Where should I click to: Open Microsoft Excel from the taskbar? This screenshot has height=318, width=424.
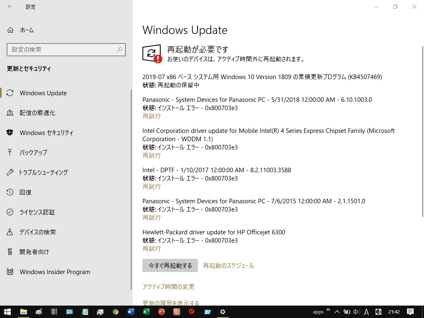point(146,312)
